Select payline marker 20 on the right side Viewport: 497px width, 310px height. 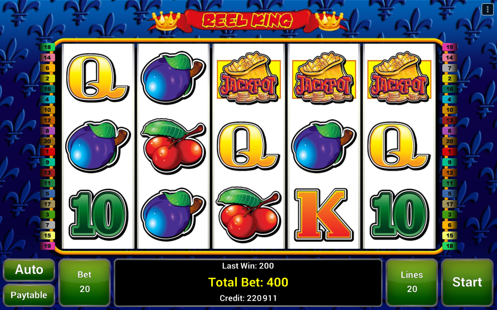point(450,141)
